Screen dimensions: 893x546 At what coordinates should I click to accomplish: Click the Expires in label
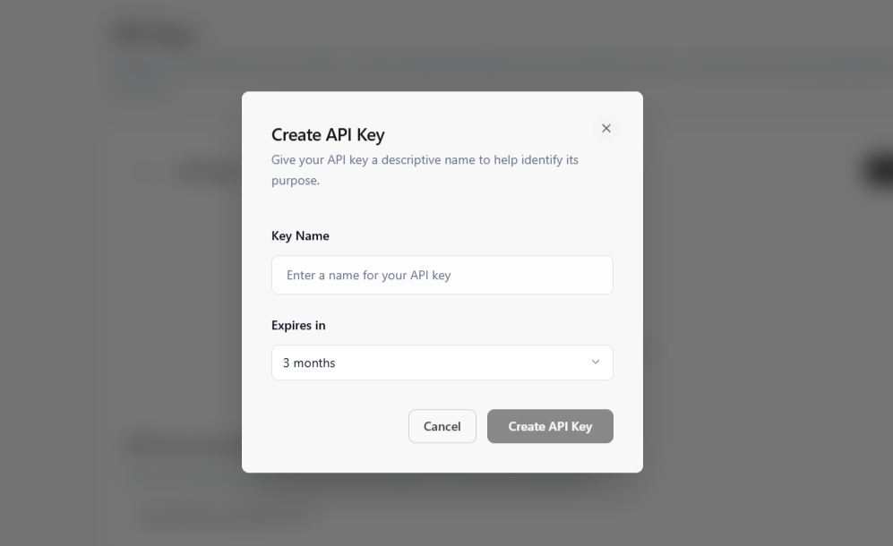[298, 325]
